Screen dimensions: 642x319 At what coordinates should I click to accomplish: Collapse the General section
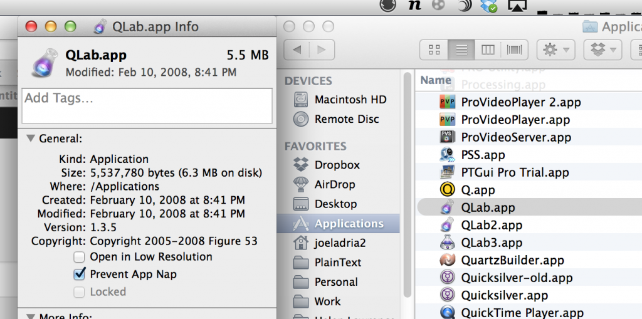click(x=31, y=139)
